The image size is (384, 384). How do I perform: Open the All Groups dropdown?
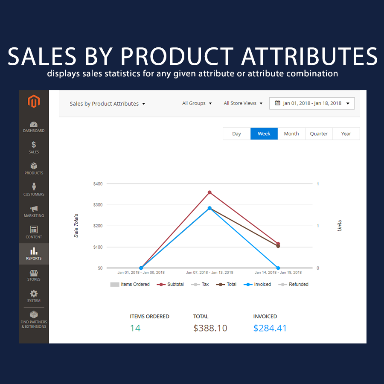197,103
